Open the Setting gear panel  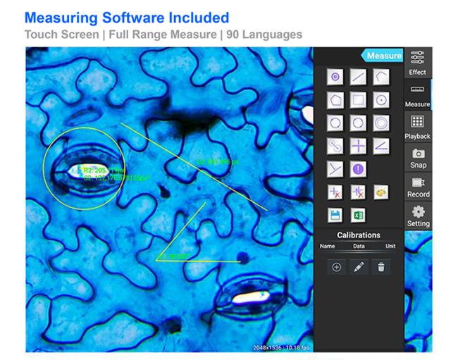point(418,216)
